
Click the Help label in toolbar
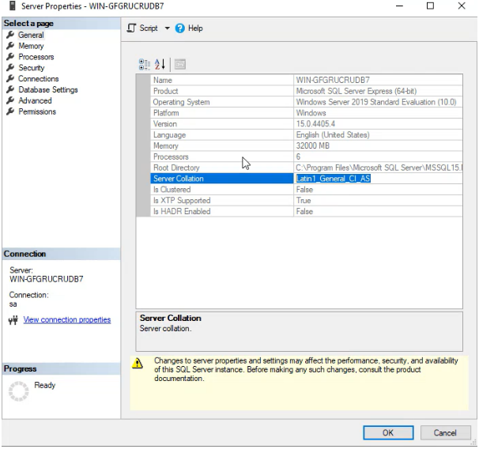[195, 28]
